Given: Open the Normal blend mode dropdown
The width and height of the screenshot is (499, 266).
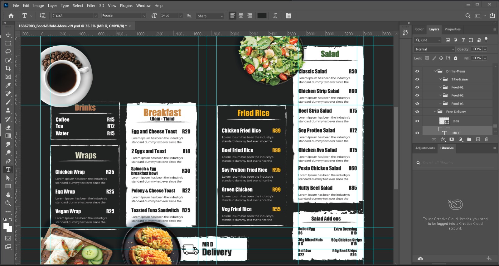Looking at the screenshot, I should tap(435, 49).
